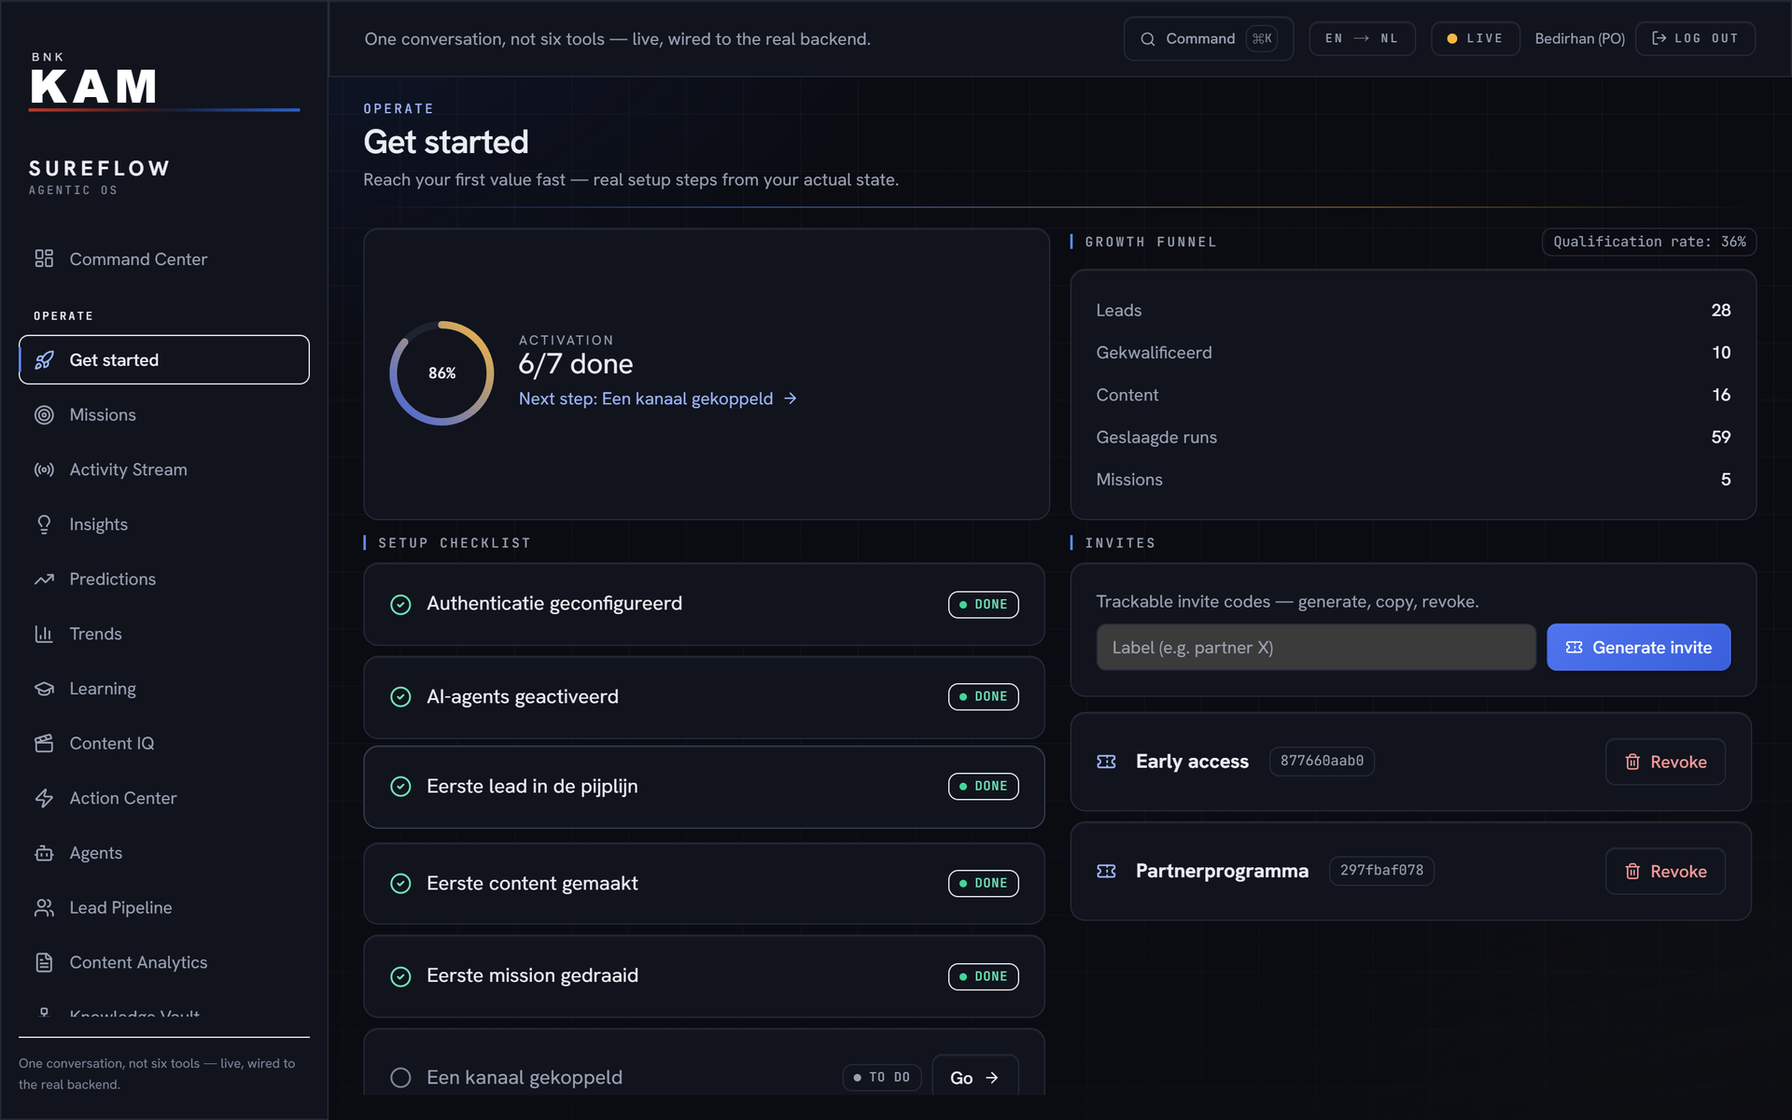
Task: Click the Qualification rate 36% badge
Action: [1649, 242]
